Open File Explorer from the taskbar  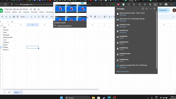click(93, 98)
